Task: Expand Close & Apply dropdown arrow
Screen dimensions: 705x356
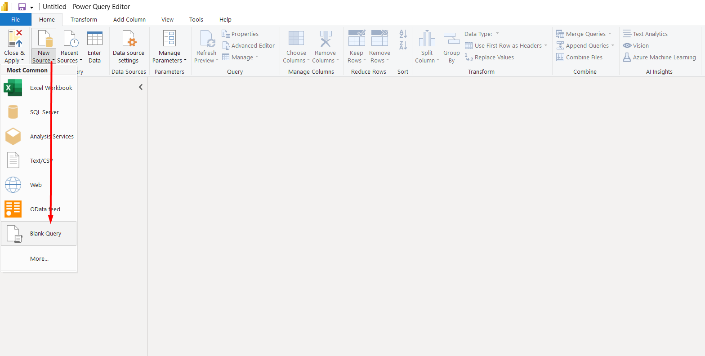Action: [x=22, y=60]
